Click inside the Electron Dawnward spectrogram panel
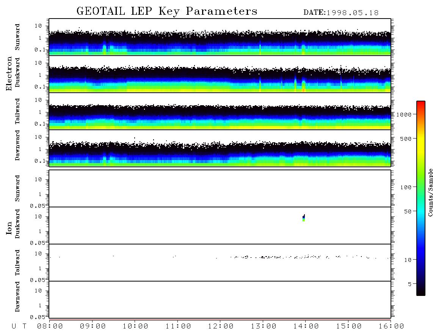Image resolution: width=433 pixels, height=333 pixels. pyautogui.click(x=220, y=148)
